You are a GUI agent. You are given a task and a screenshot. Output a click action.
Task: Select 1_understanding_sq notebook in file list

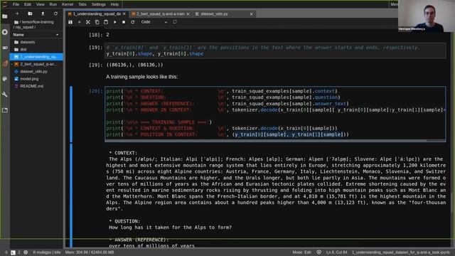pyautogui.click(x=36, y=57)
